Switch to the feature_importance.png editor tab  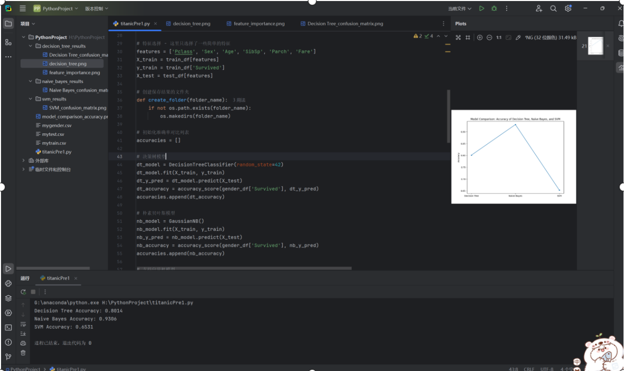coord(255,24)
